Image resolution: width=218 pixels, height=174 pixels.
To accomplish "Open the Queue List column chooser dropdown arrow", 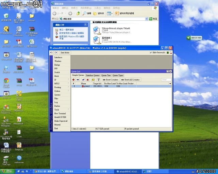I will click(170, 84).
